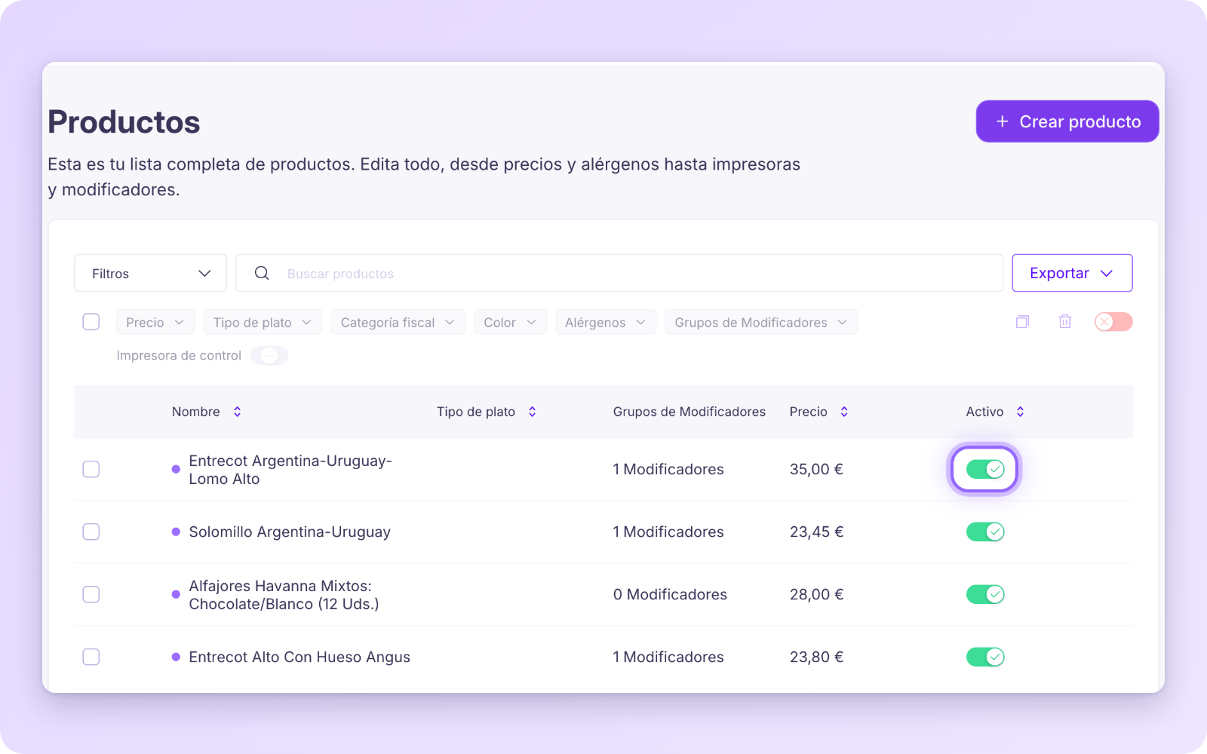This screenshot has width=1207, height=754.
Task: Open the Grupos de Modificadores dropdown
Action: coord(761,322)
